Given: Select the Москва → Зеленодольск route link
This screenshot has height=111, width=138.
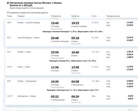Looking at the screenshot, I should click(27, 81).
